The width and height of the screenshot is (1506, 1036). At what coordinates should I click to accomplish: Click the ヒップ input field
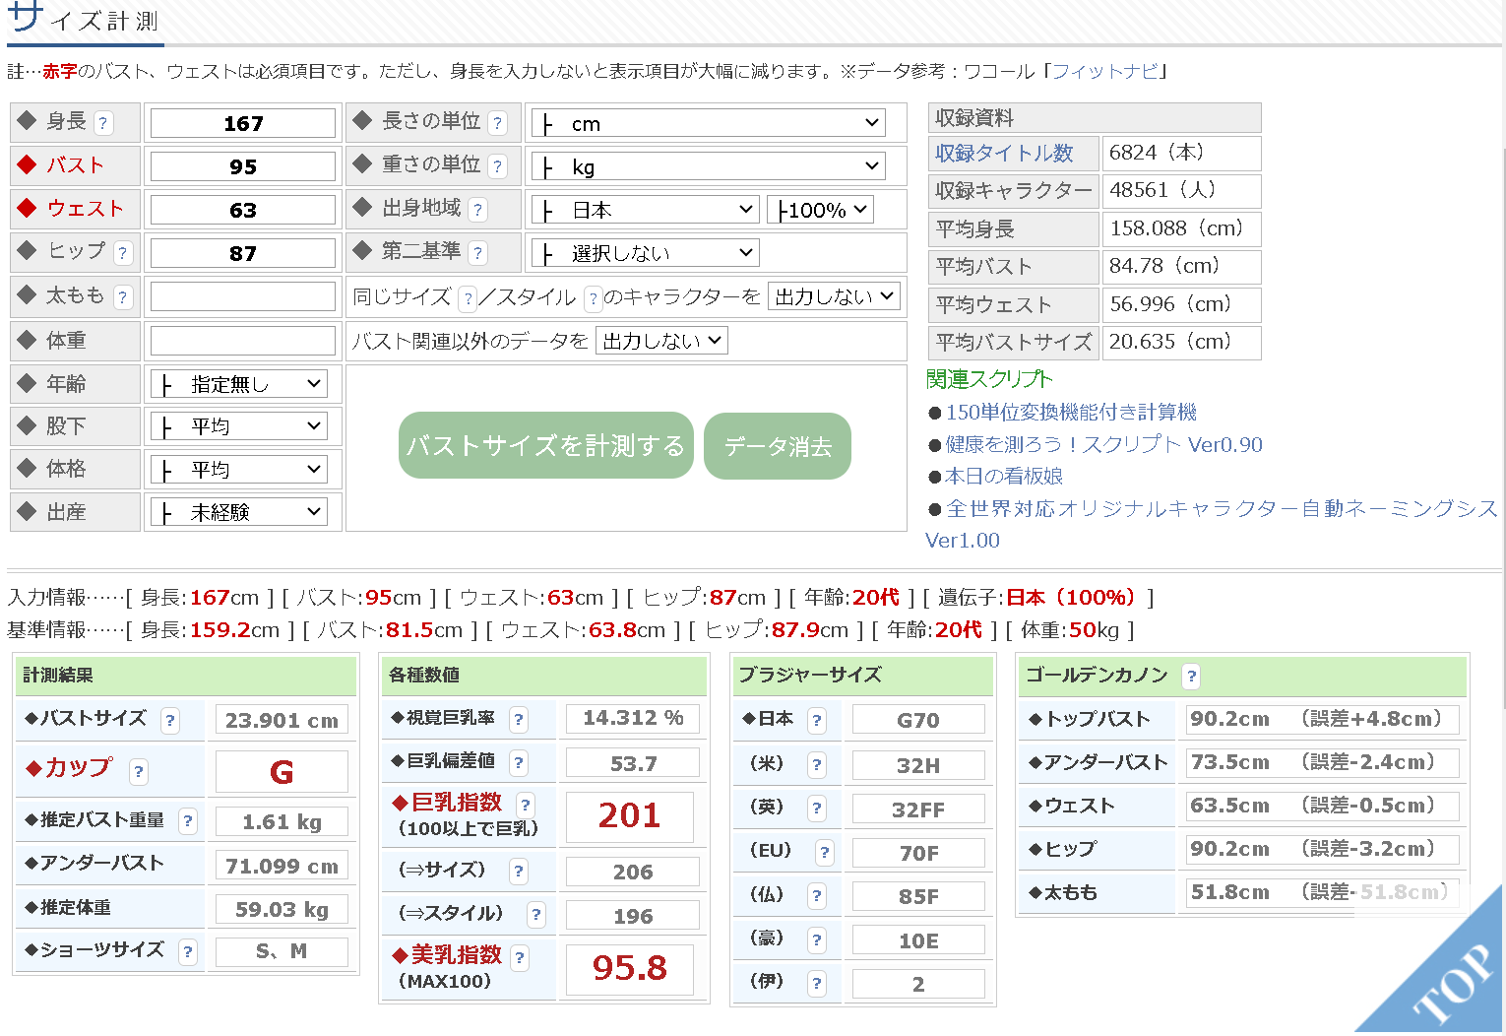(243, 253)
